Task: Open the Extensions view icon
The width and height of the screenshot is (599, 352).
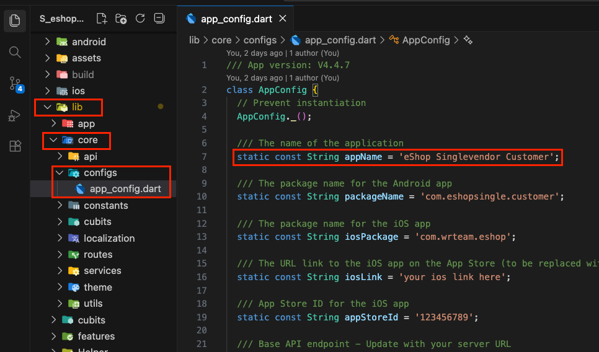Action: (x=15, y=146)
